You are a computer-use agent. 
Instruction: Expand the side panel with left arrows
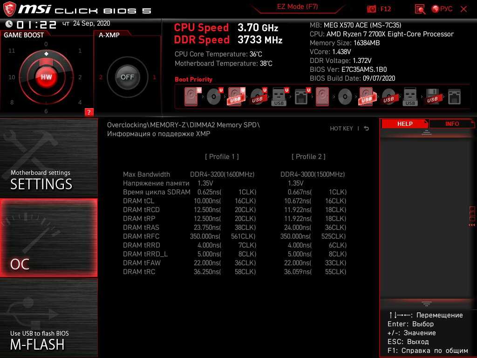472,225
